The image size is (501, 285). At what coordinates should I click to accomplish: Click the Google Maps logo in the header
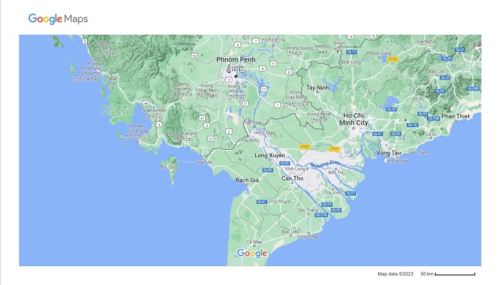click(58, 19)
